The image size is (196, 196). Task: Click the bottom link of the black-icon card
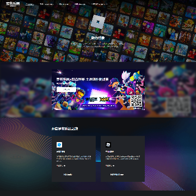point(117,175)
